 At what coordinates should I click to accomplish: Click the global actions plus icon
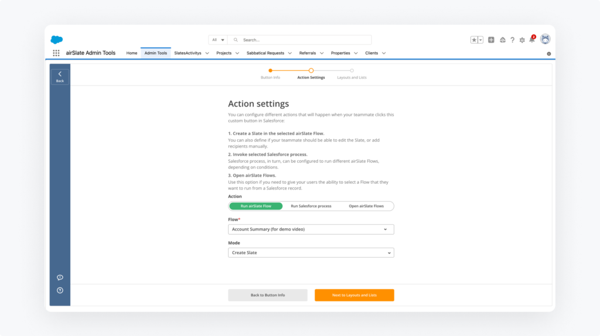(491, 40)
